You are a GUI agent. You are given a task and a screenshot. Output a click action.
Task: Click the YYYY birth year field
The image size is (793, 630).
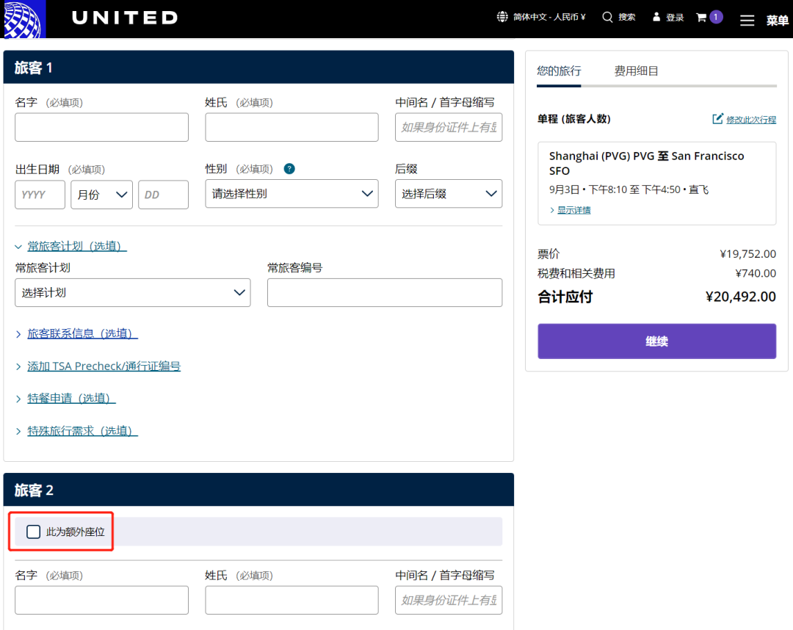click(x=40, y=195)
